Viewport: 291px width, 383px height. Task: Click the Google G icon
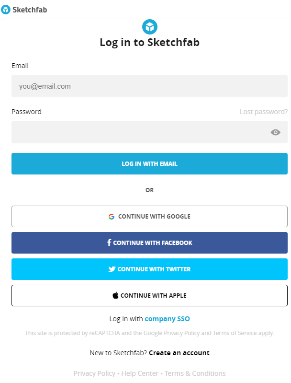coord(112,217)
